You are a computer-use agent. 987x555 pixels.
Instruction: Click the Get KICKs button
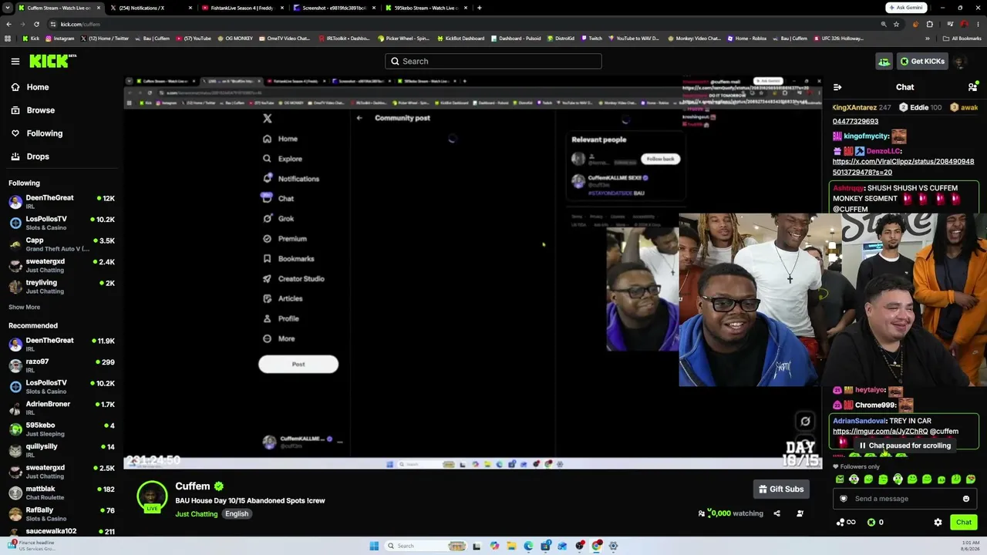pos(921,61)
